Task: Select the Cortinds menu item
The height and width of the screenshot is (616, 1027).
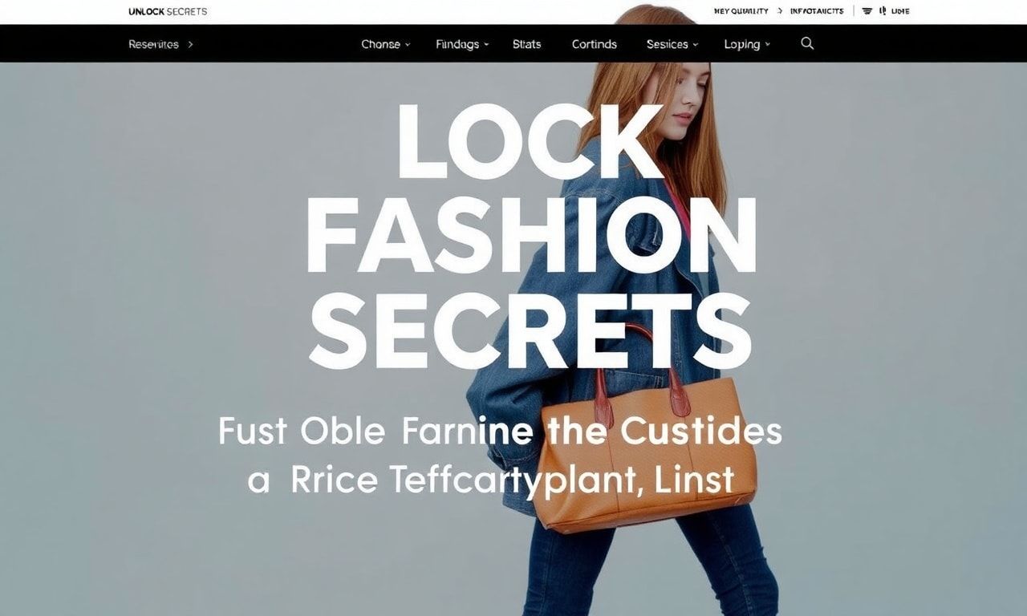Action: click(x=595, y=44)
